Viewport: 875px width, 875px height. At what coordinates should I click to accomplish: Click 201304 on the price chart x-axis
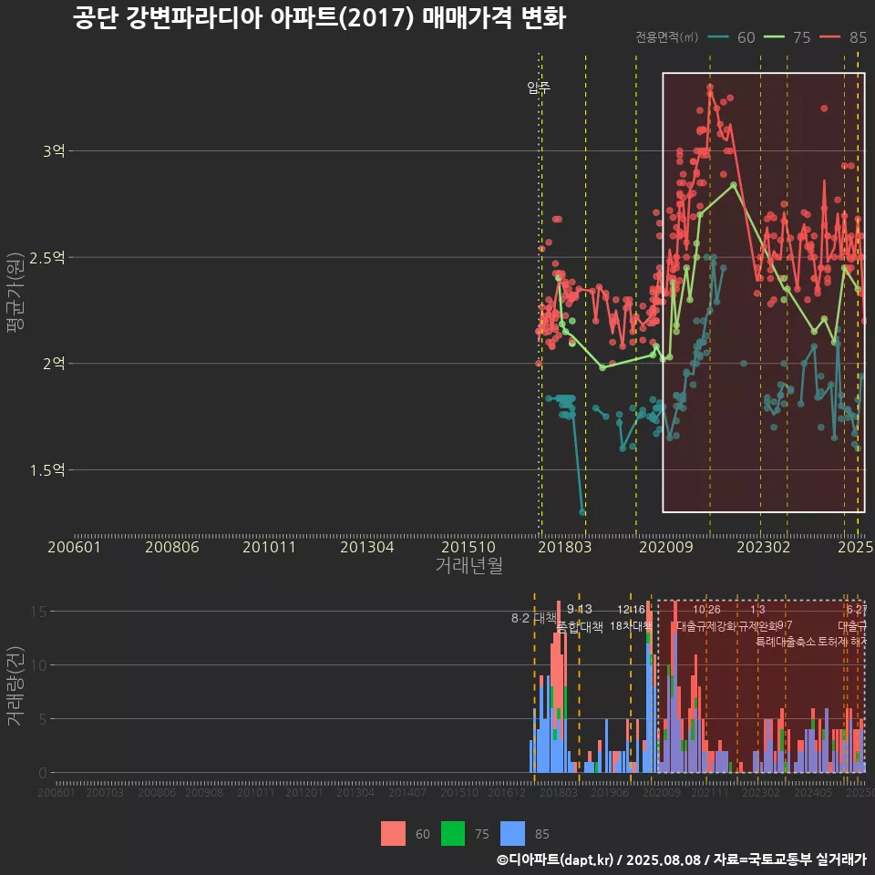[367, 547]
